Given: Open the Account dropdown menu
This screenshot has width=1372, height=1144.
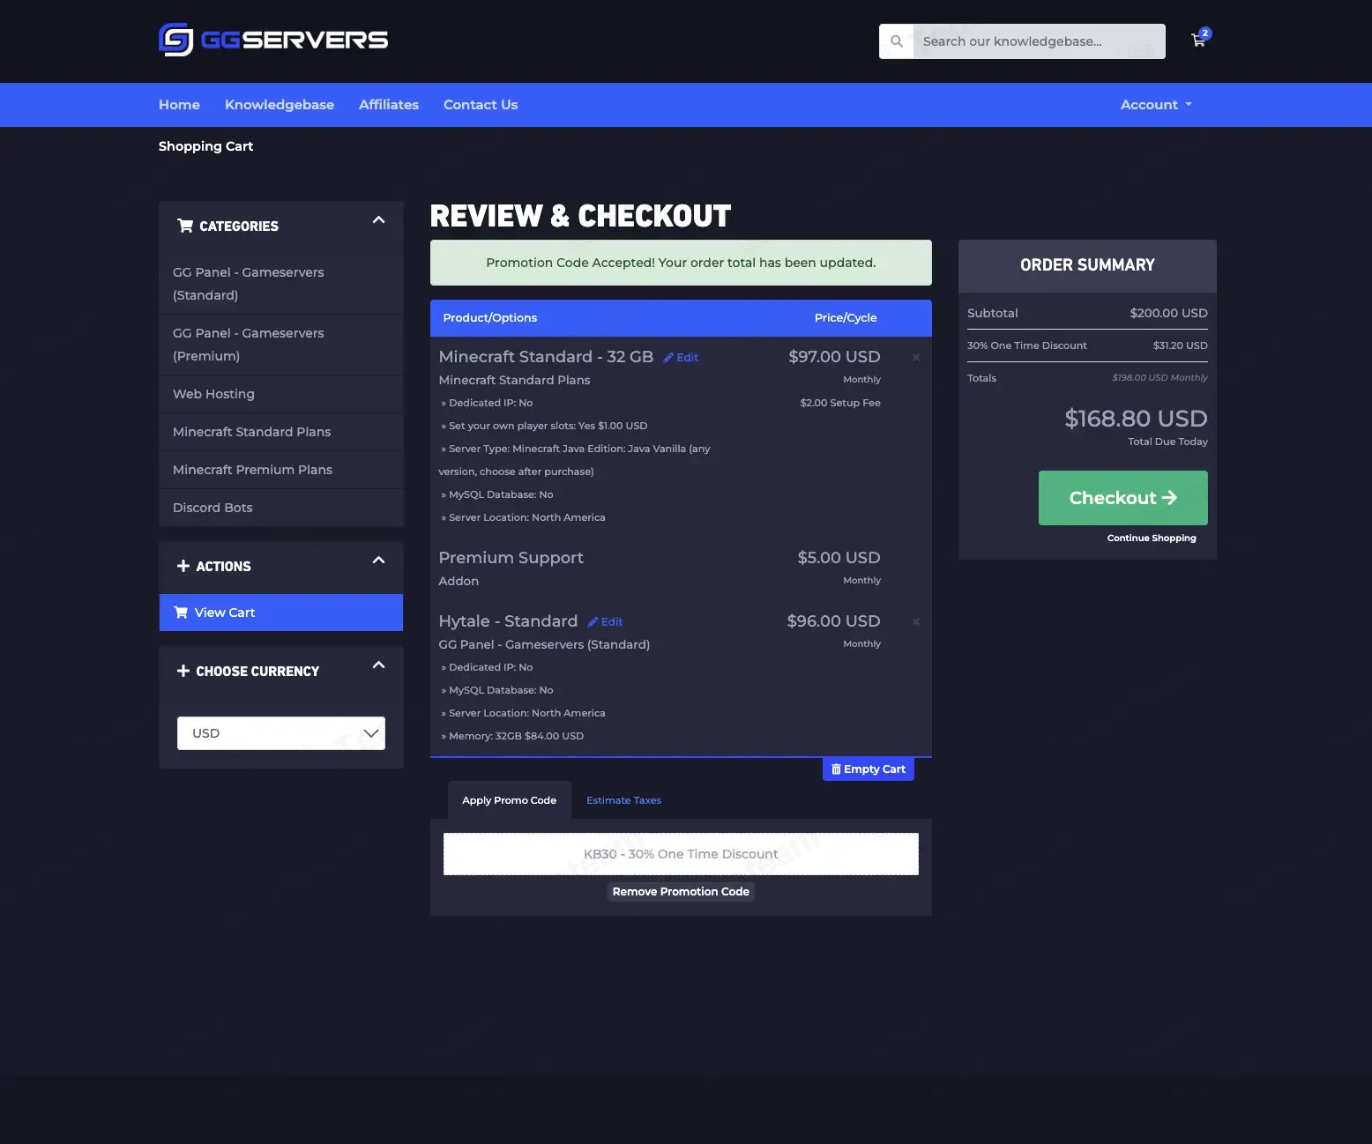Looking at the screenshot, I should point(1156,105).
